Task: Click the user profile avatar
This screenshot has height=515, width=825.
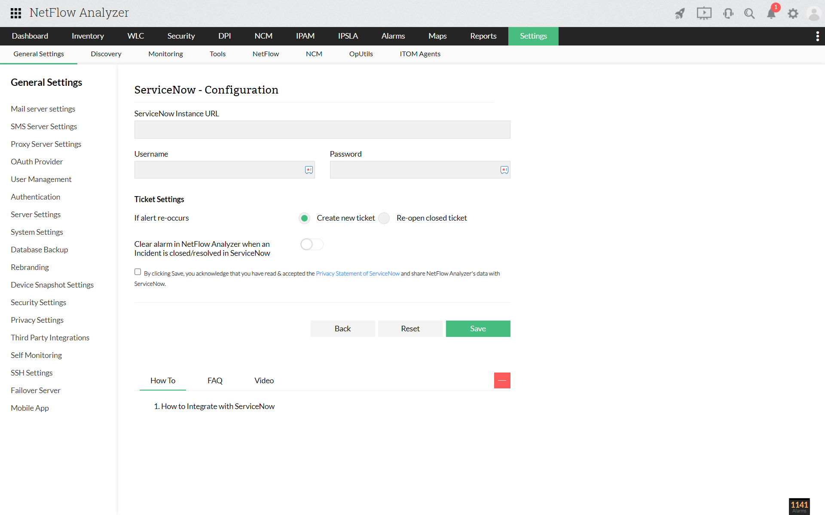Action: coord(814,13)
